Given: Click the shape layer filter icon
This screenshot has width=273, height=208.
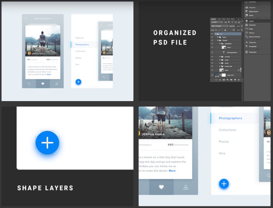Looking at the screenshot, I should point(235,22).
